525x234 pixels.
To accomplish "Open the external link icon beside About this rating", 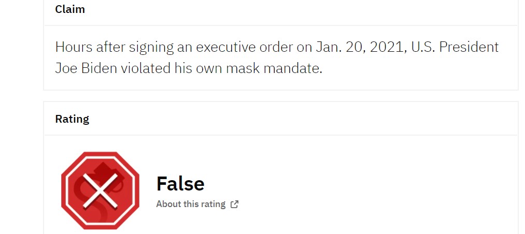I will pos(234,204).
